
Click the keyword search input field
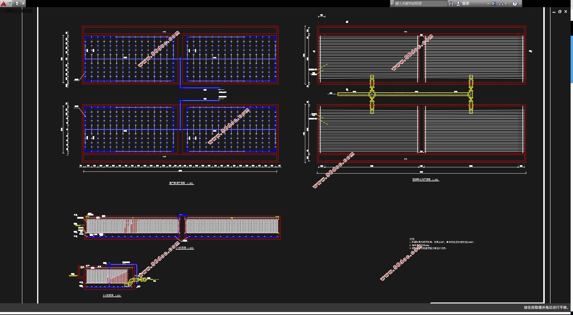(x=420, y=4)
